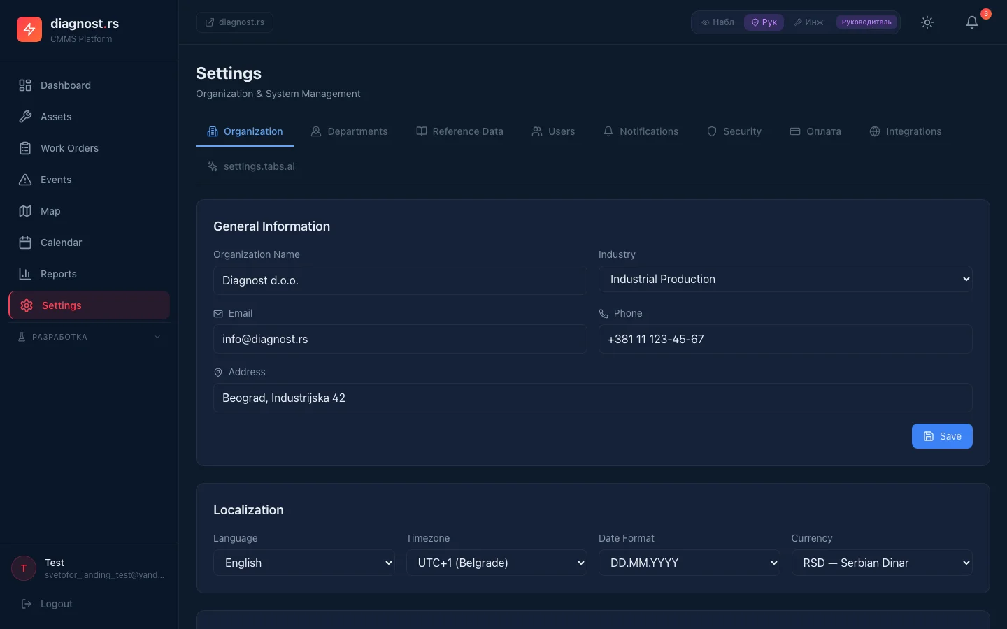This screenshot has width=1007, height=629.
Task: Open the Users tab
Action: point(553,131)
